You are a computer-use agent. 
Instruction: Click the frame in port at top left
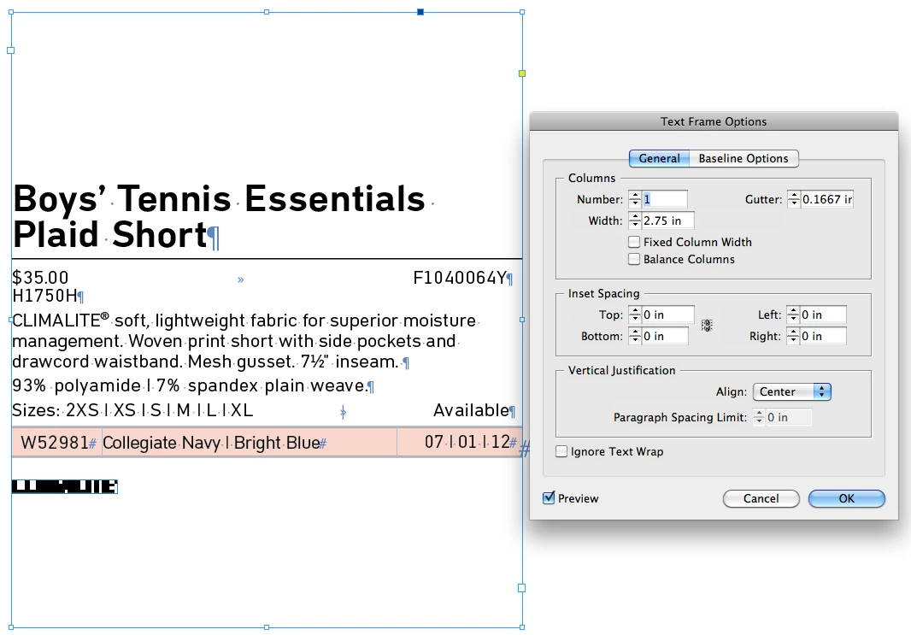(10, 50)
